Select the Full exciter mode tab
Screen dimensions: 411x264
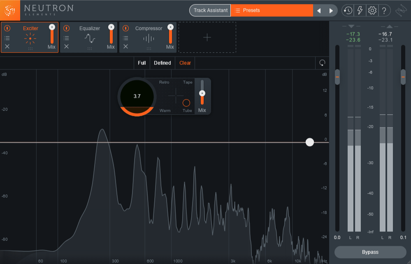[x=142, y=63]
